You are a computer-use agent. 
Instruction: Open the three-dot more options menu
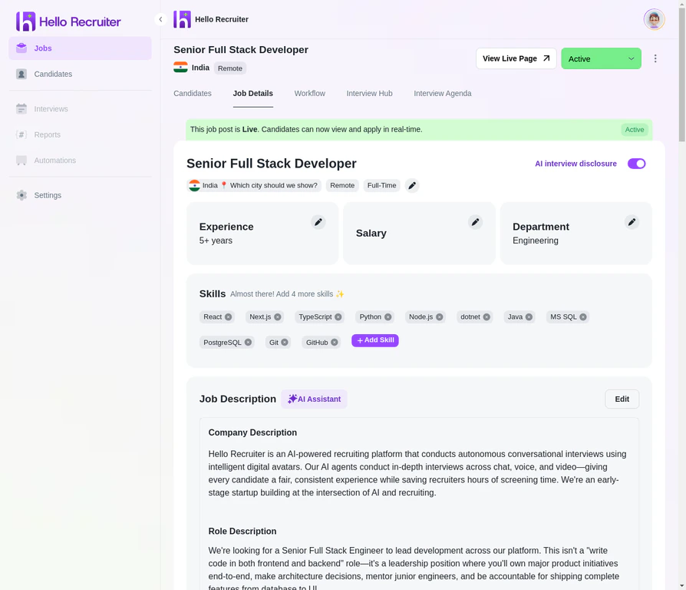[655, 58]
